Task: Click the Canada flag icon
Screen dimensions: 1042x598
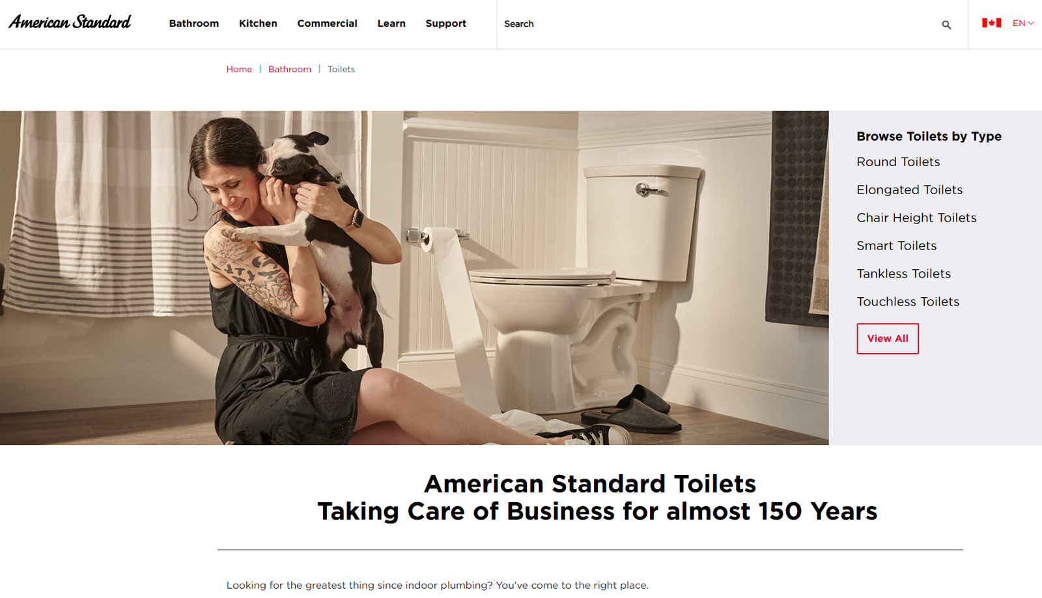Action: click(x=991, y=23)
